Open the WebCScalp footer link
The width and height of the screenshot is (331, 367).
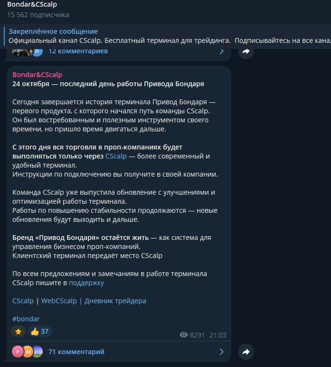point(59,301)
